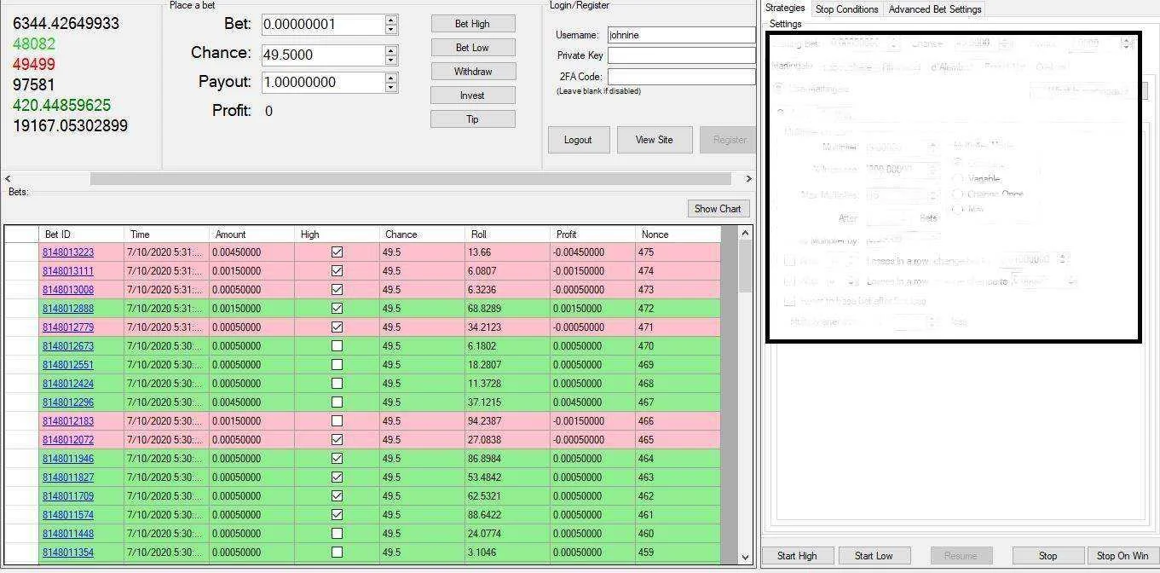The height and width of the screenshot is (573, 1160).
Task: Select the Profit cell for nonce 475
Action: click(593, 252)
